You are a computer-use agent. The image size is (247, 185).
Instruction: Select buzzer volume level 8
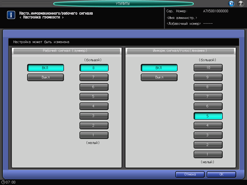[94, 68]
